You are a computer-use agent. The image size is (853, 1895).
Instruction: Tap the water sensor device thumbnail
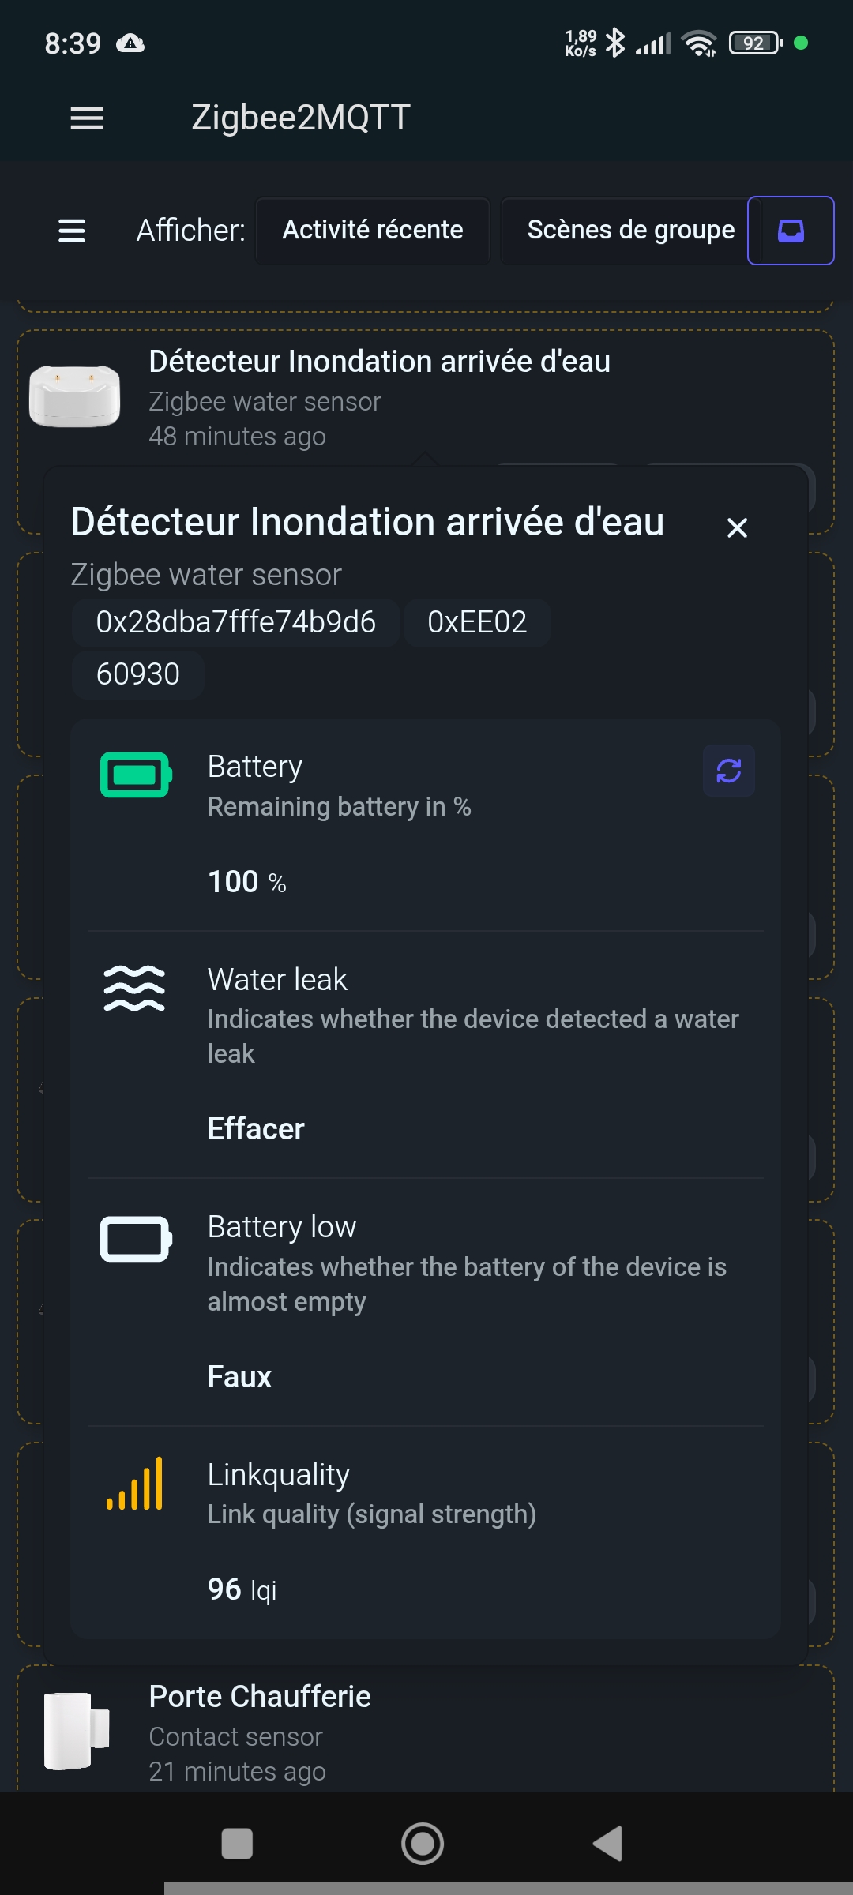(75, 396)
